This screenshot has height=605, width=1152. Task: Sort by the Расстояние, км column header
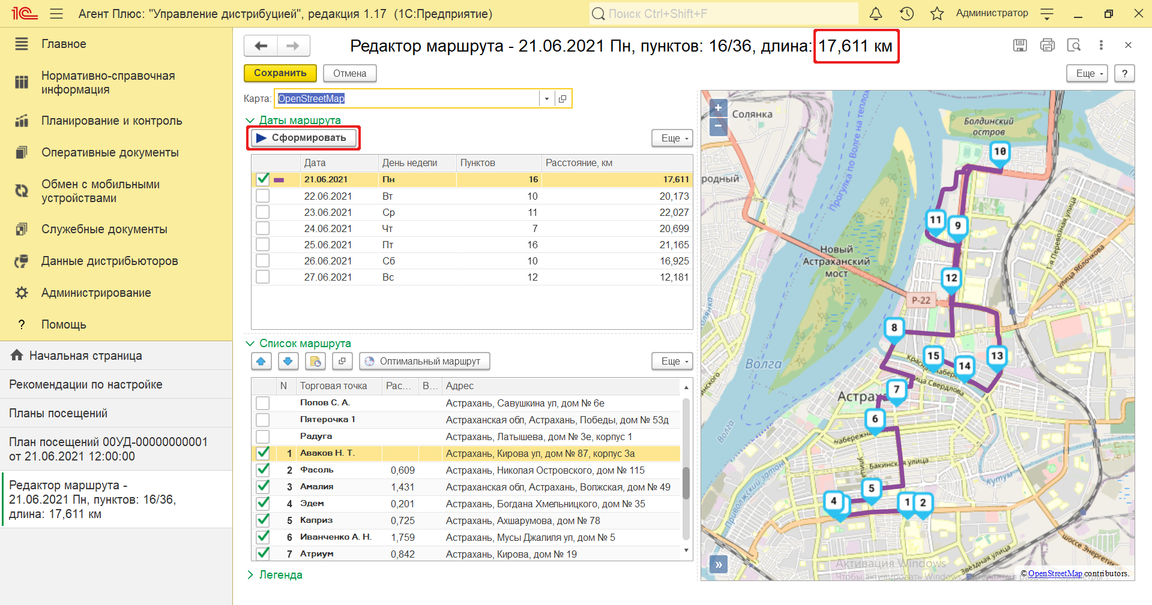point(617,162)
